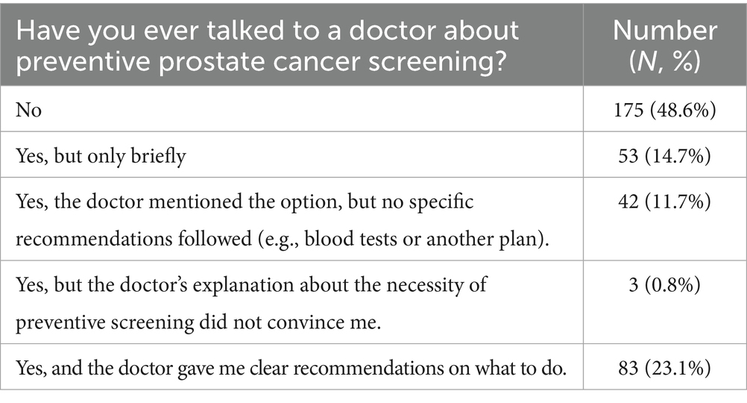This screenshot has width=747, height=403.
Task: Click the '3 (0.8%)' value cell
Action: 664,284
